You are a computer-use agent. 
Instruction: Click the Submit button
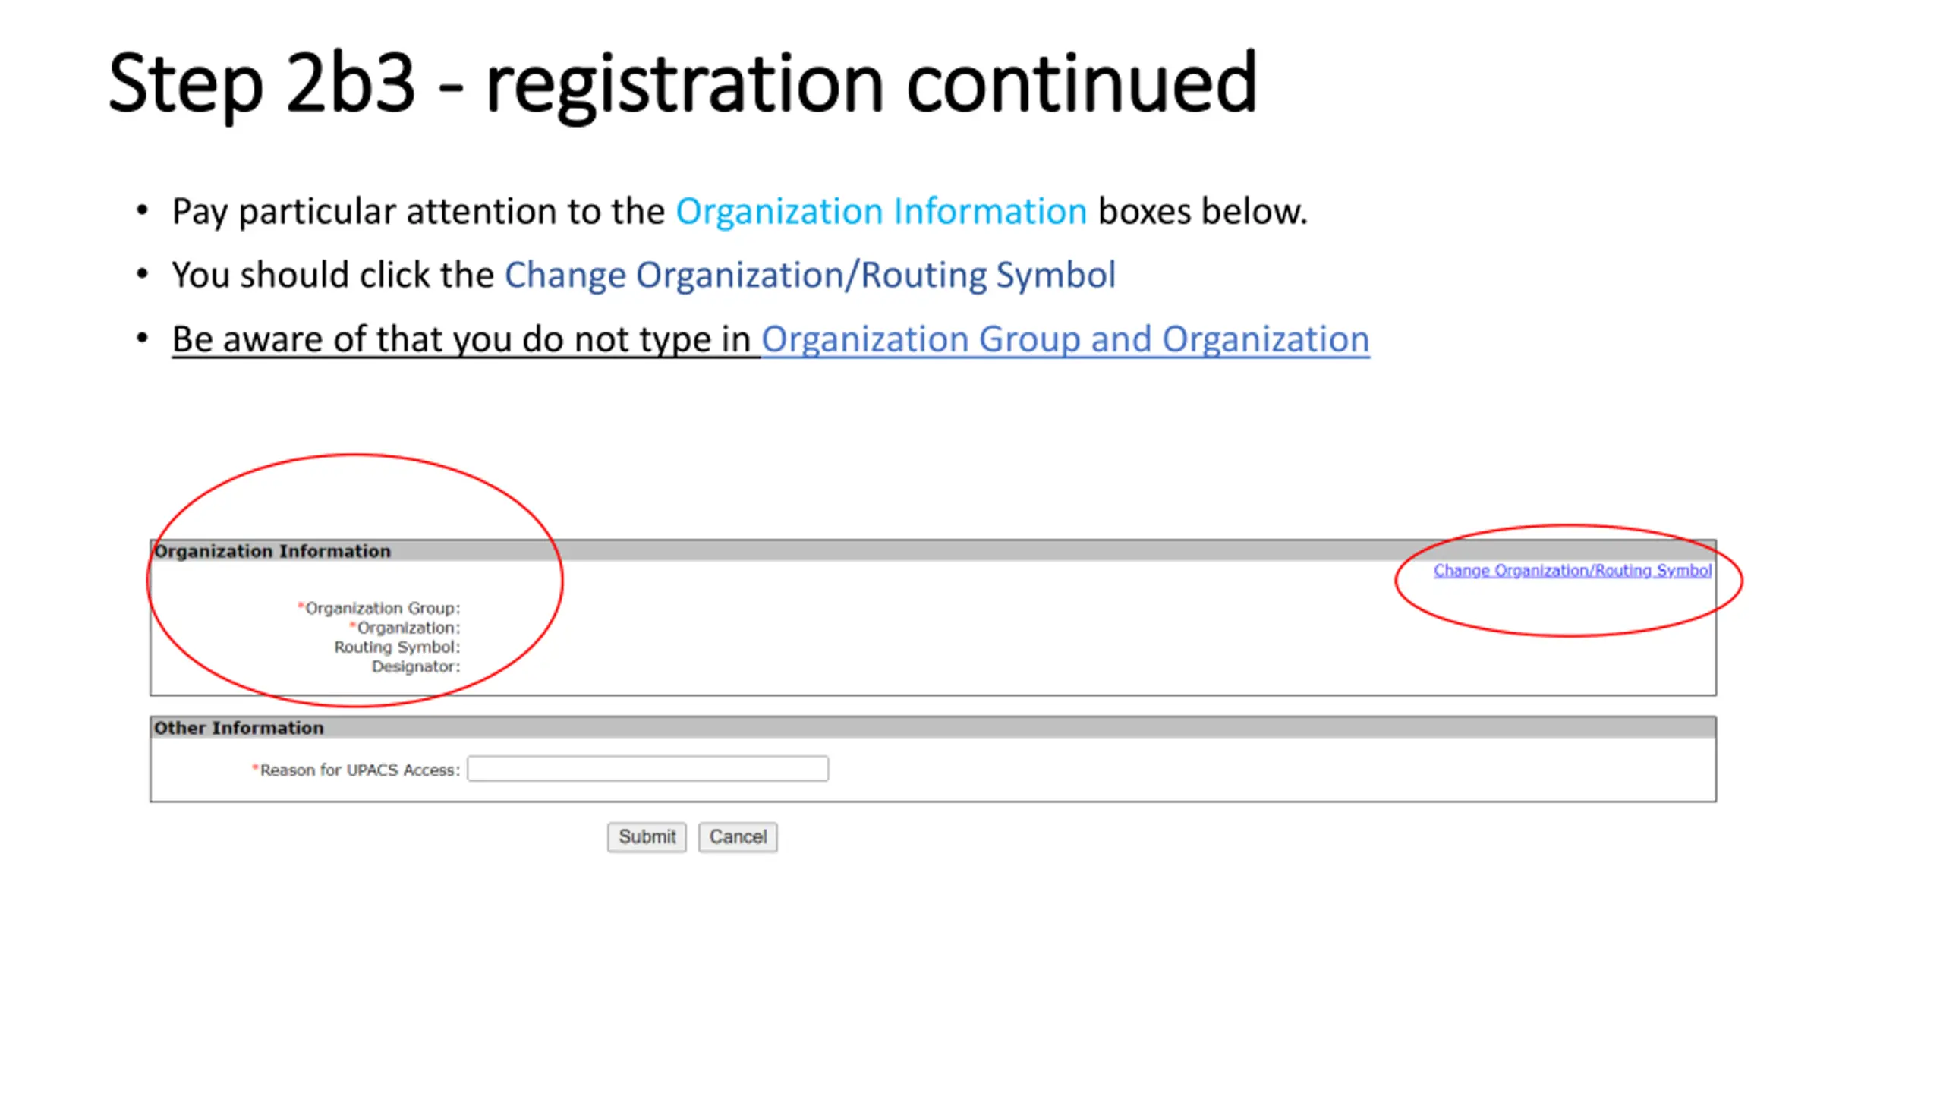[x=646, y=836]
